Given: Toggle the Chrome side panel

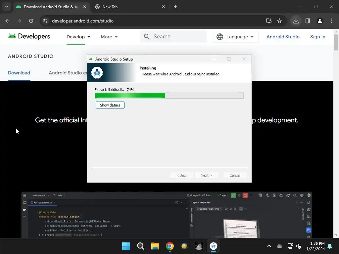Looking at the screenshot, I should (308, 21).
